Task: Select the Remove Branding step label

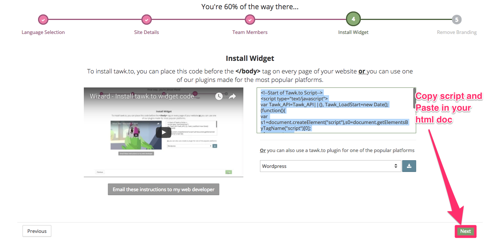Action: pyautogui.click(x=457, y=32)
